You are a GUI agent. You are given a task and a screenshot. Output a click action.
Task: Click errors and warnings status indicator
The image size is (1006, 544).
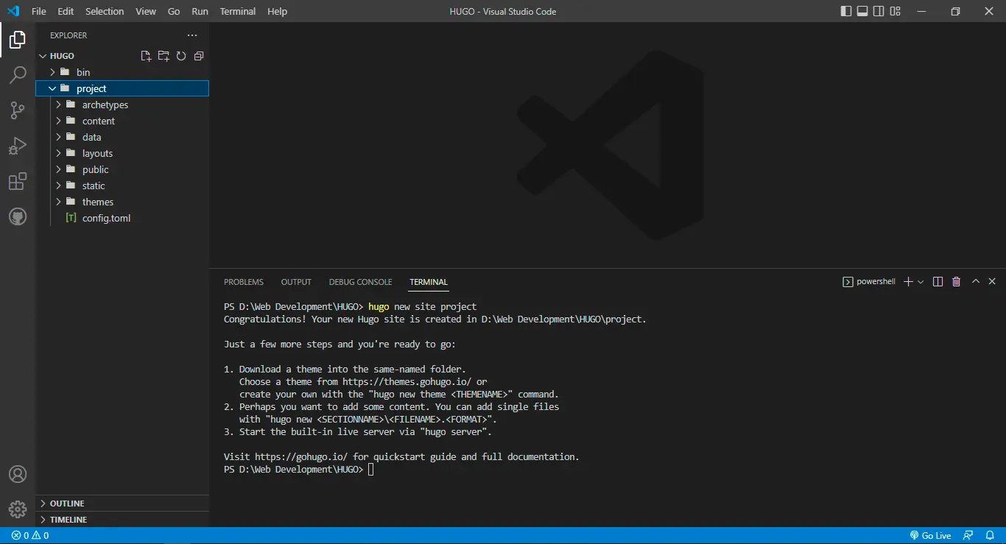30,536
